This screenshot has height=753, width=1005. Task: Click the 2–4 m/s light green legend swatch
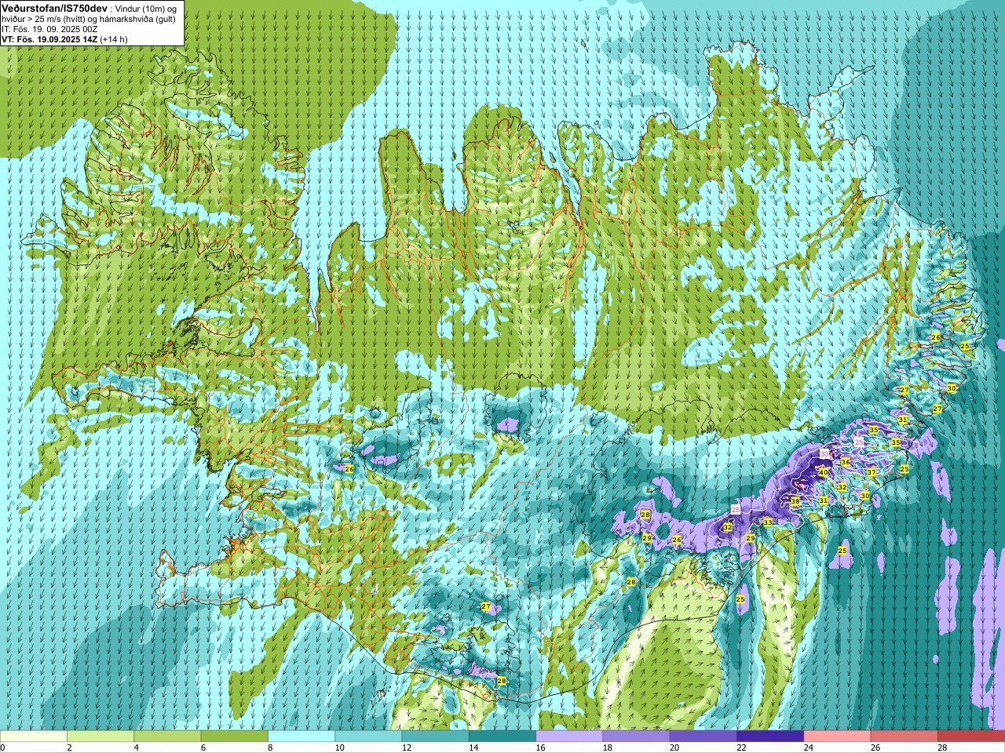[100, 736]
